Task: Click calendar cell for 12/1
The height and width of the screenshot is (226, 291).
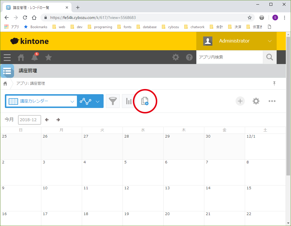Action: coord(265,146)
